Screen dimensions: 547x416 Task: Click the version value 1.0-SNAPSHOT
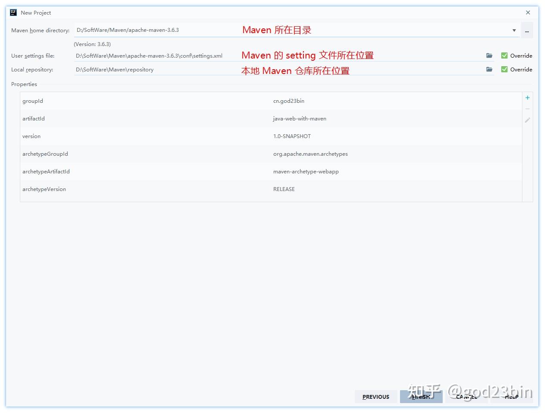(x=292, y=136)
